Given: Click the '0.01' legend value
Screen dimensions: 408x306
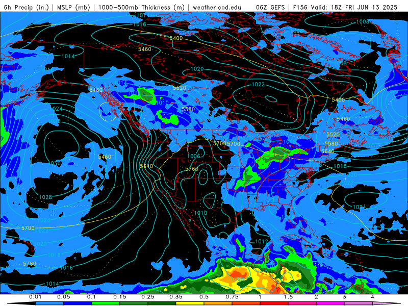Looking at the screenshot, I should click(x=35, y=297).
